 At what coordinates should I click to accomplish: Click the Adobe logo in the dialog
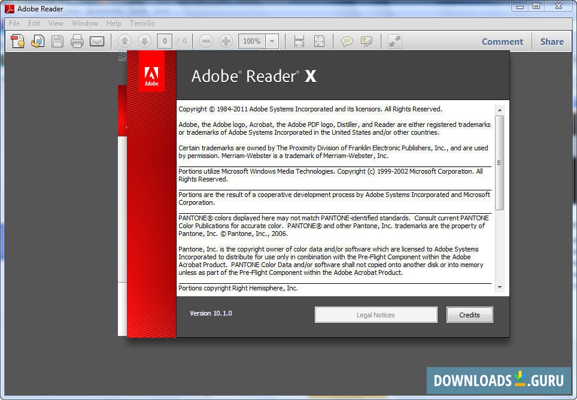pyautogui.click(x=151, y=71)
